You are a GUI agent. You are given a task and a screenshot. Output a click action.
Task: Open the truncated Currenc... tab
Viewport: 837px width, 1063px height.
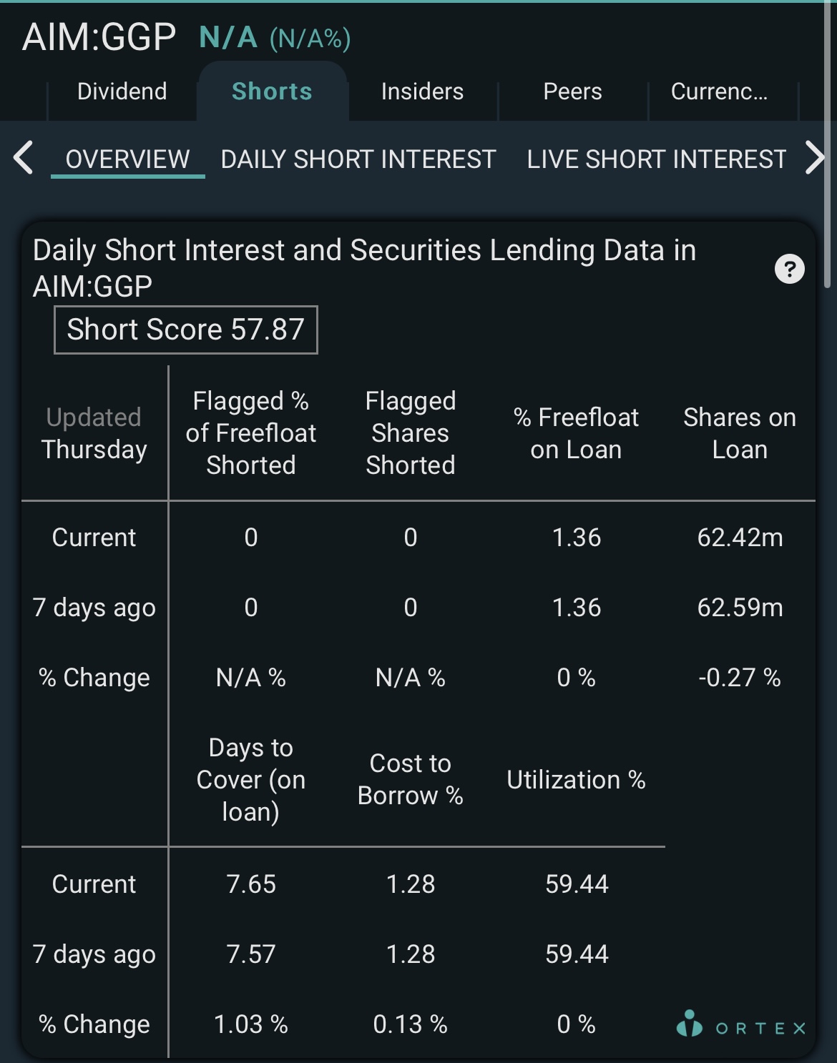coord(719,92)
